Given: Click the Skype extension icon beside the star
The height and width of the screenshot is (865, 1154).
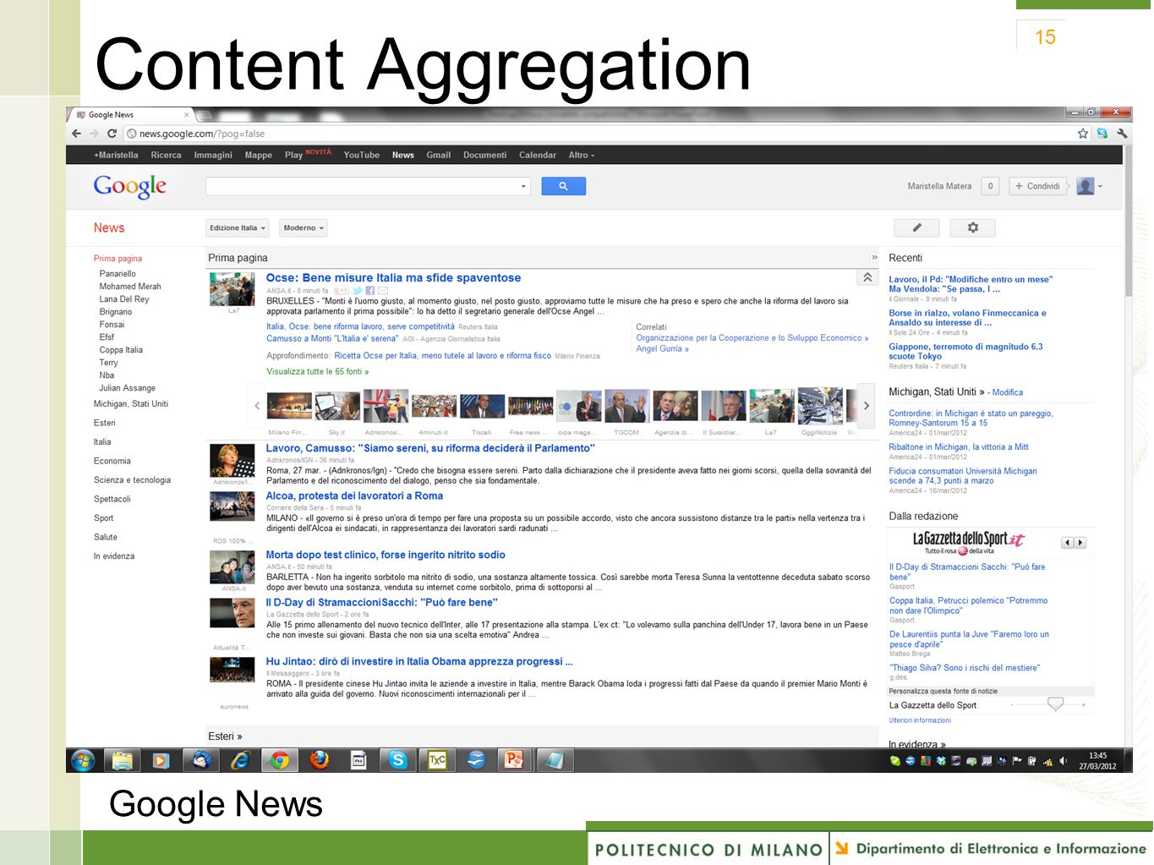Looking at the screenshot, I should tap(1102, 134).
